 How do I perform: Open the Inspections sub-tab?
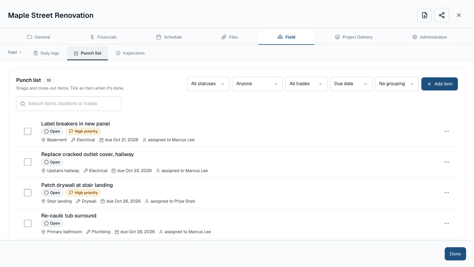coord(130,53)
